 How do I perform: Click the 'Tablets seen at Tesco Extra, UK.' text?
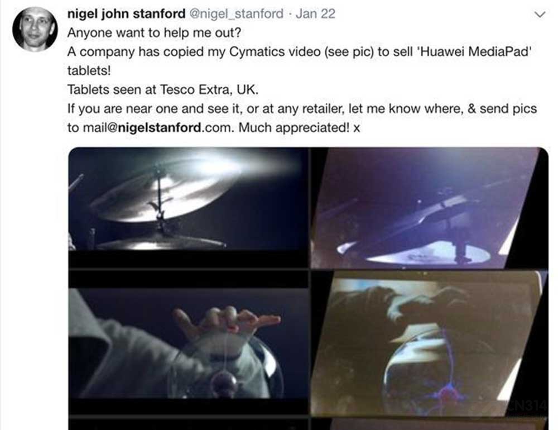pos(163,89)
